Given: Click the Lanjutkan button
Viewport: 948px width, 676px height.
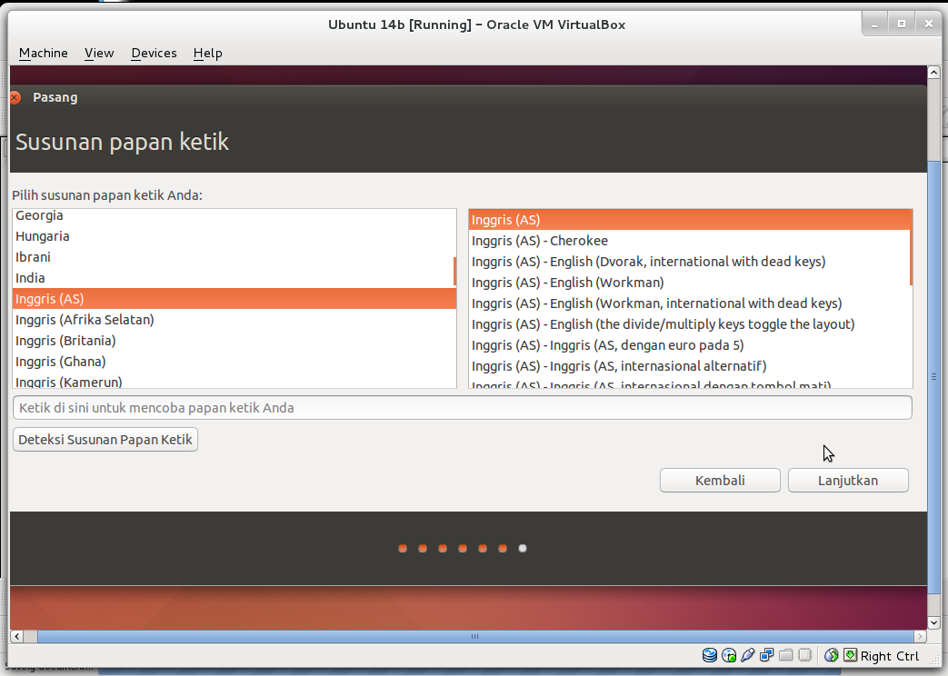Looking at the screenshot, I should click(x=846, y=480).
